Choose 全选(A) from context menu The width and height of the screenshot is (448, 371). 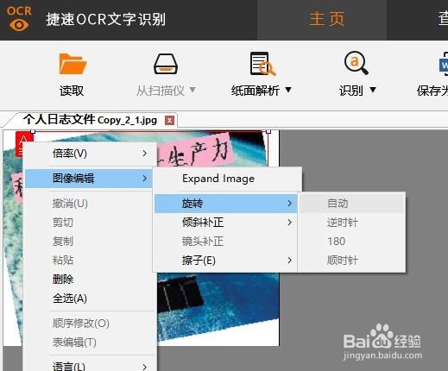[x=90, y=299]
